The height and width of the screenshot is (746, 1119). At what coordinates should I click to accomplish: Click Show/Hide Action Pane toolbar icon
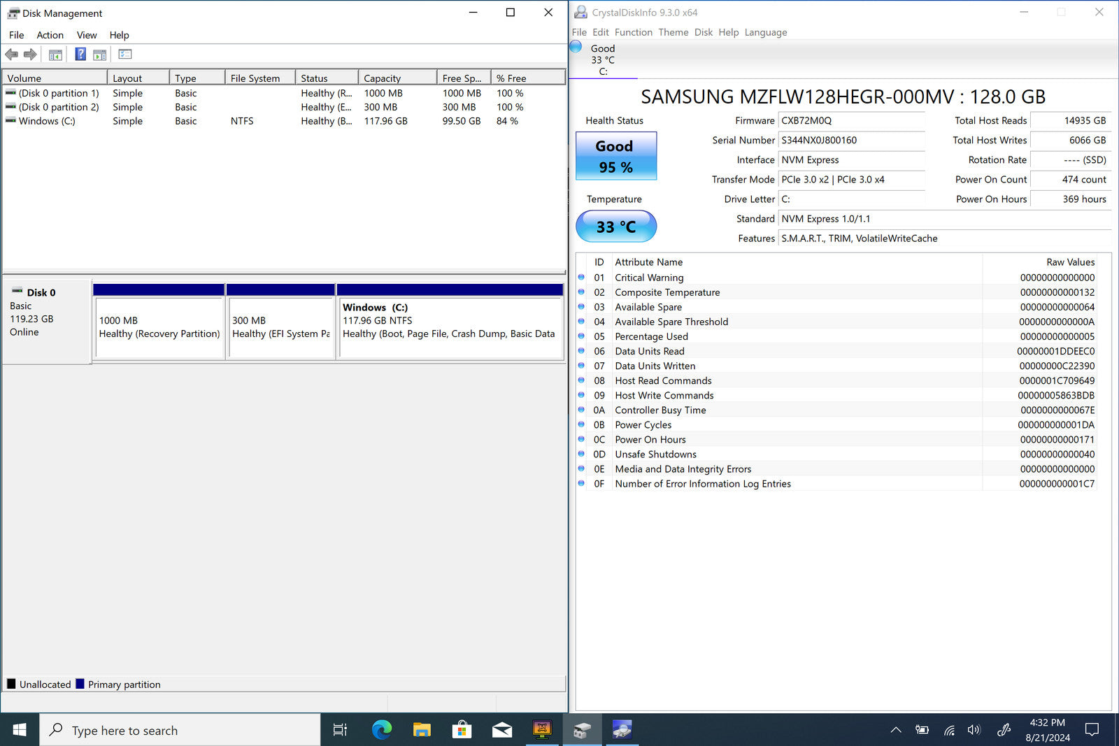[100, 55]
